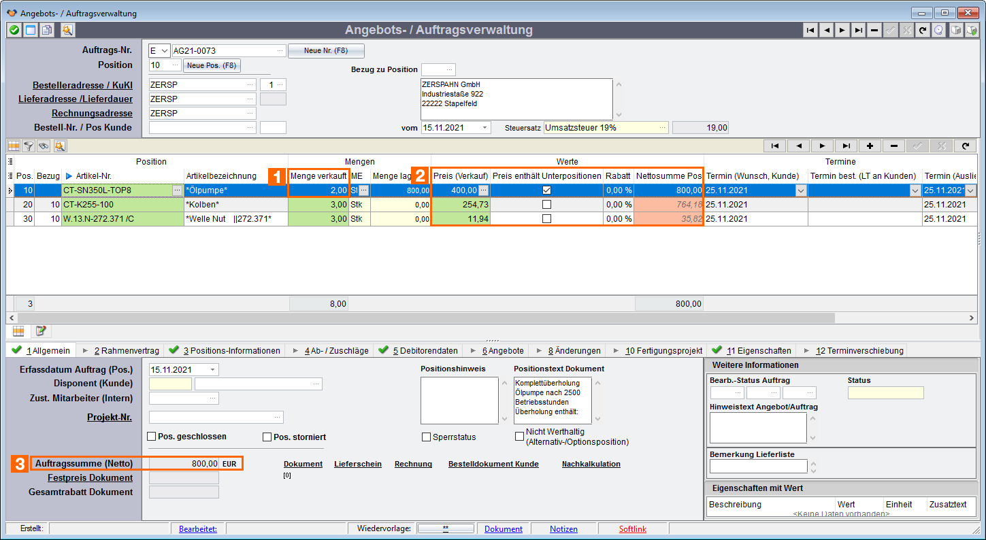Open article number lookup for CT-SN350L-TOP8

tap(178, 190)
